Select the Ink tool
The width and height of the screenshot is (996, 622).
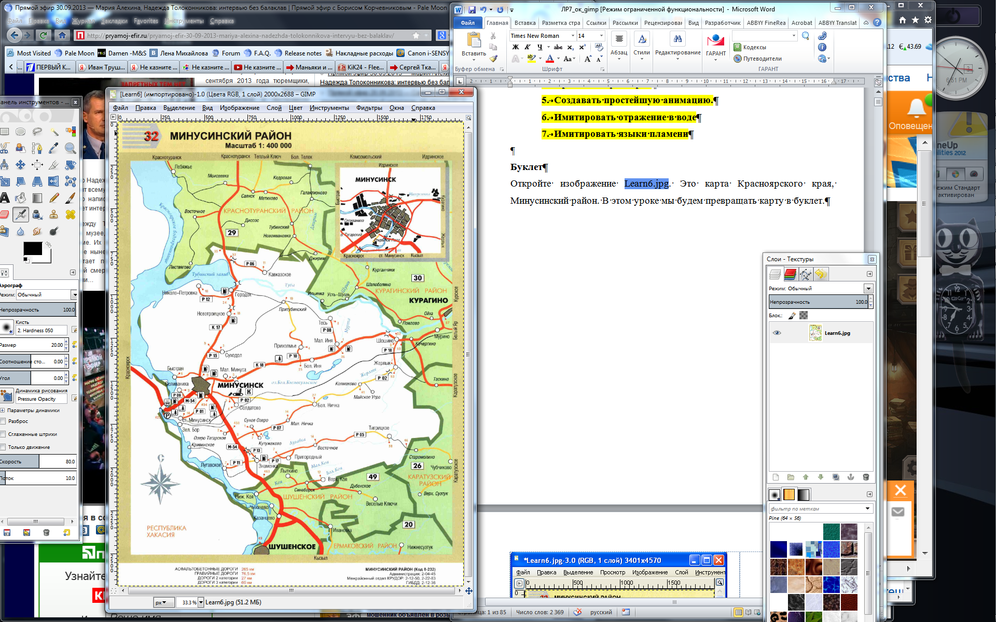tap(37, 214)
